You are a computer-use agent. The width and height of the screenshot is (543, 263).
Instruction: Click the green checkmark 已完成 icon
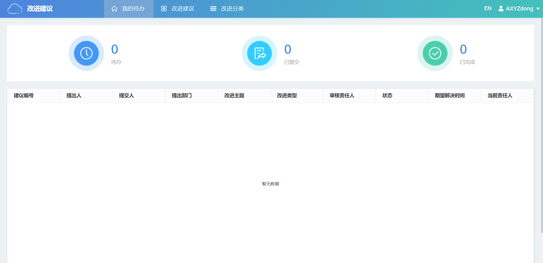[435, 53]
